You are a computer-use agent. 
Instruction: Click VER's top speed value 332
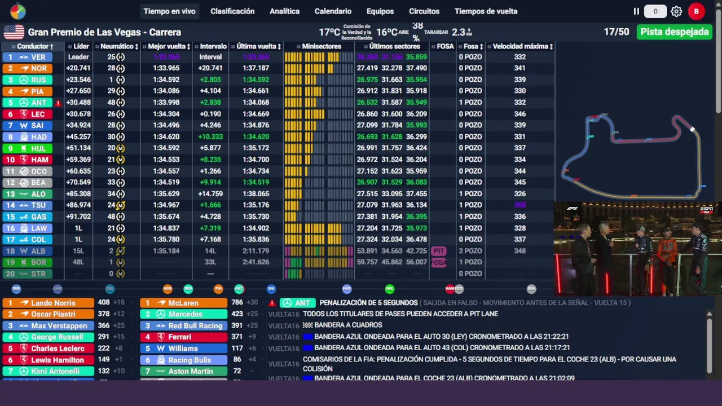(520, 57)
